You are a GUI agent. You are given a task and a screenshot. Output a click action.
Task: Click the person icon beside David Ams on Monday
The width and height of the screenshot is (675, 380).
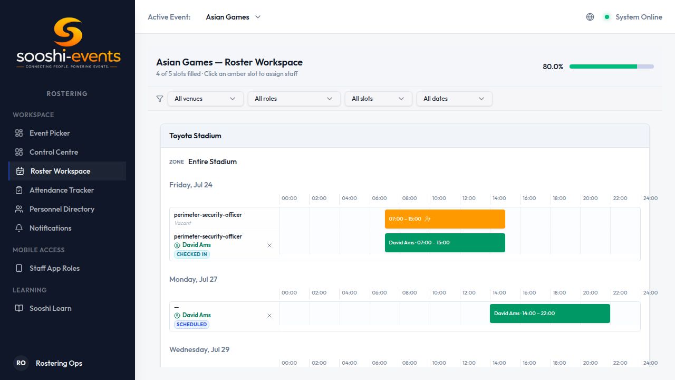pos(177,316)
